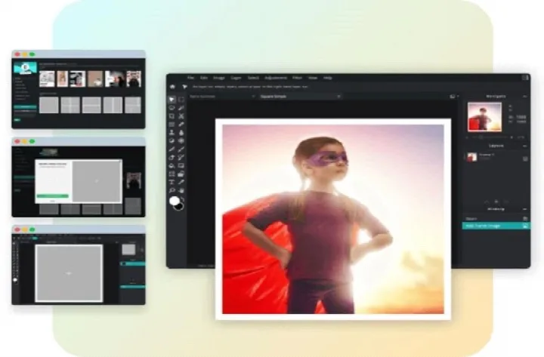Screen dimensions: 544x357
Task: Select the Pen tool
Action: (172, 149)
